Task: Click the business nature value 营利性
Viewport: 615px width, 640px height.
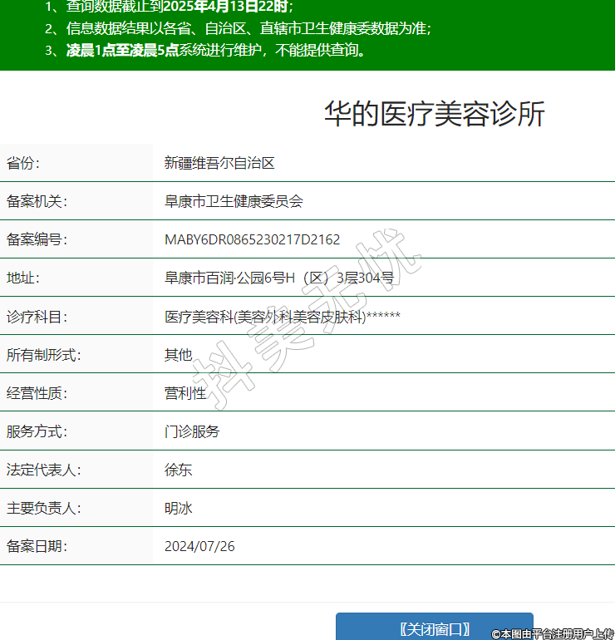Action: tap(184, 393)
